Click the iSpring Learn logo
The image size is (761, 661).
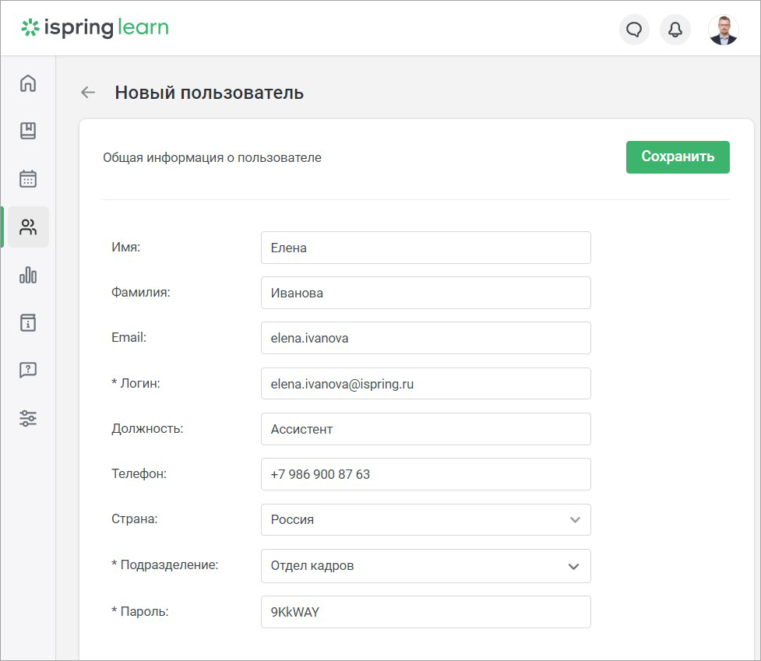95,28
